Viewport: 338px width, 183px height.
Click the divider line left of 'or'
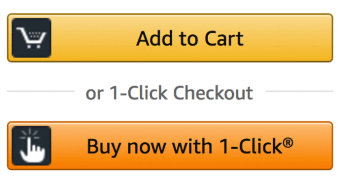pos(41,91)
